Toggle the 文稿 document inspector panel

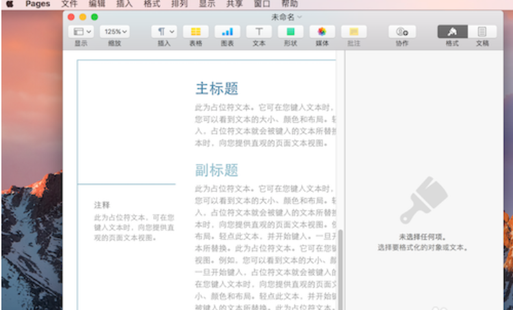[x=482, y=31]
